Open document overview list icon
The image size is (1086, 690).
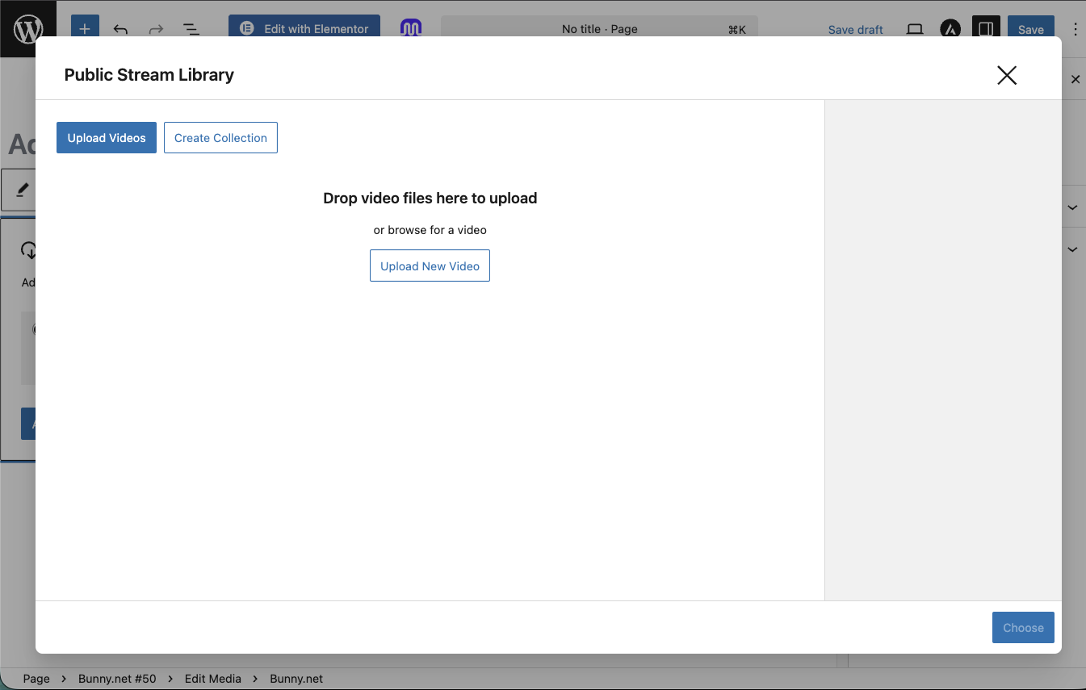pyautogui.click(x=191, y=29)
